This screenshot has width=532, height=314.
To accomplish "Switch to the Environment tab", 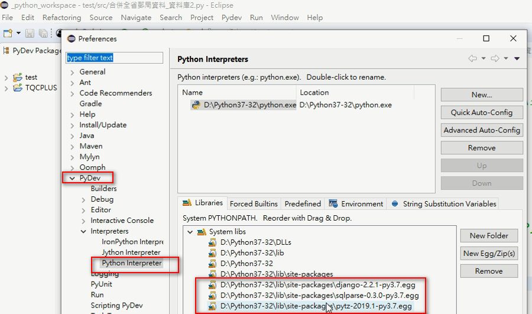I will pyautogui.click(x=356, y=203).
